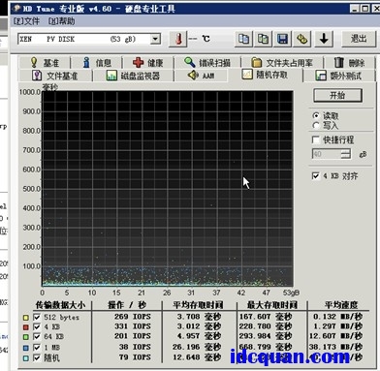Click the red 4 KB color swatch

coord(26,327)
